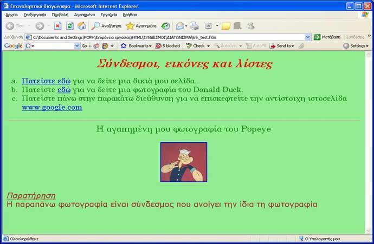Open dropdown arrow next to Edit icon
This screenshot has height=244, width=374.
click(x=217, y=25)
